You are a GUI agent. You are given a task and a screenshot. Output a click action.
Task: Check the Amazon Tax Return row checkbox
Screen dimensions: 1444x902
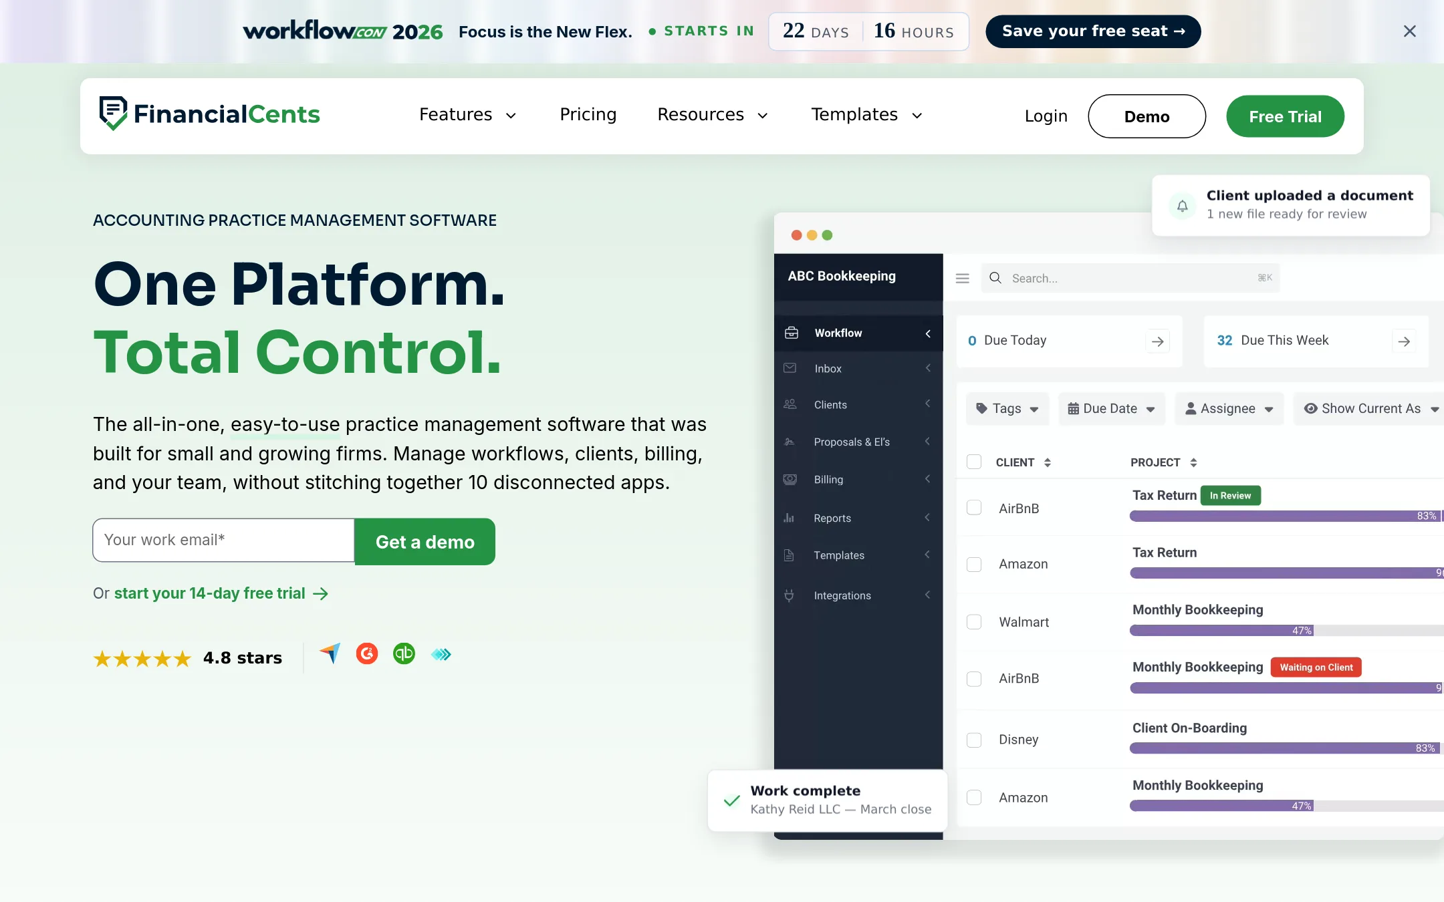(x=974, y=565)
